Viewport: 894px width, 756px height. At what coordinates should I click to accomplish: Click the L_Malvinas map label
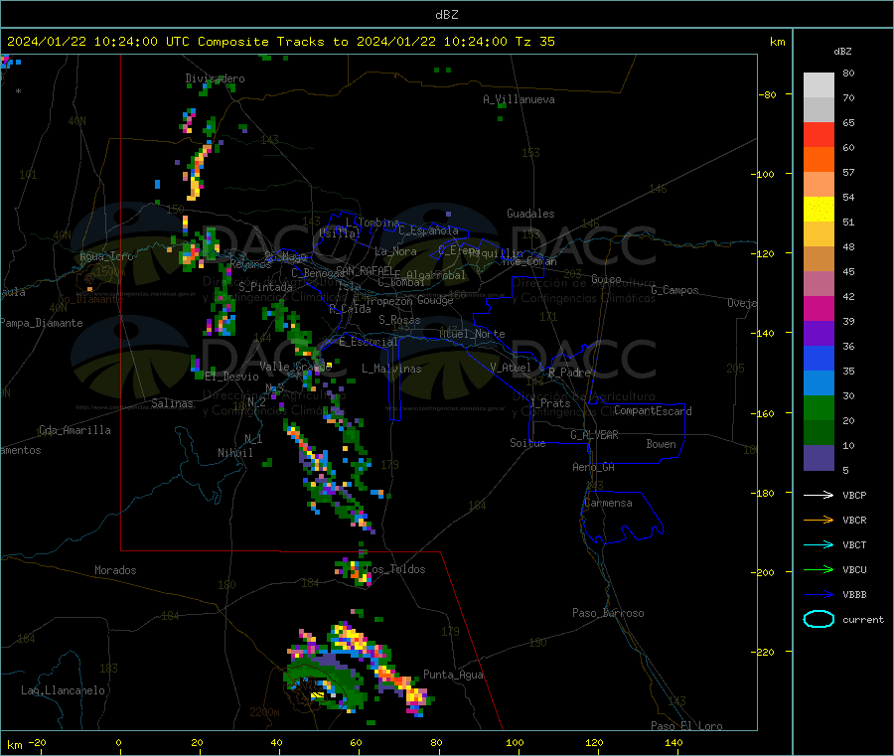tap(391, 369)
